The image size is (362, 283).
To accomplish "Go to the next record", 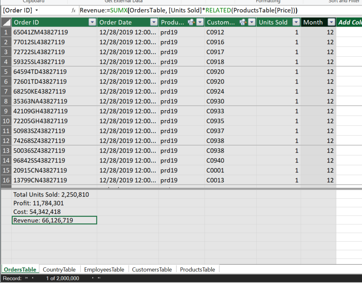I will tap(93, 278).
